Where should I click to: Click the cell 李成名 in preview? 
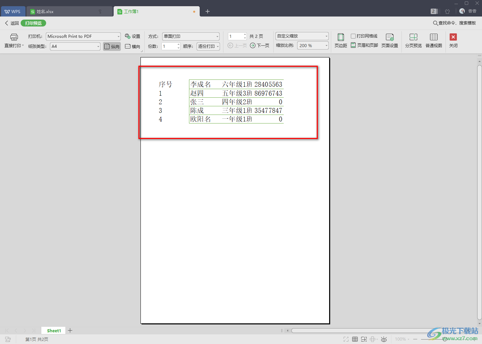pyautogui.click(x=200, y=84)
